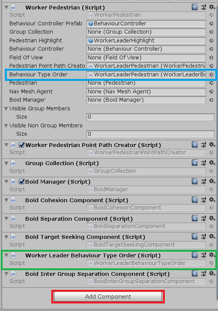Select the WorkerLeaderHighlight reference field
This screenshot has width=218, height=311.
pyautogui.click(x=146, y=40)
